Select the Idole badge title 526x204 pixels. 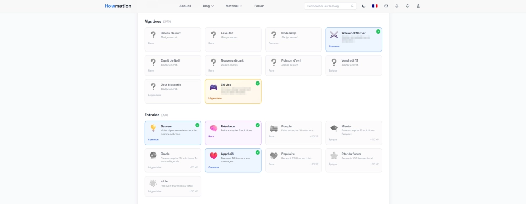tap(164, 181)
